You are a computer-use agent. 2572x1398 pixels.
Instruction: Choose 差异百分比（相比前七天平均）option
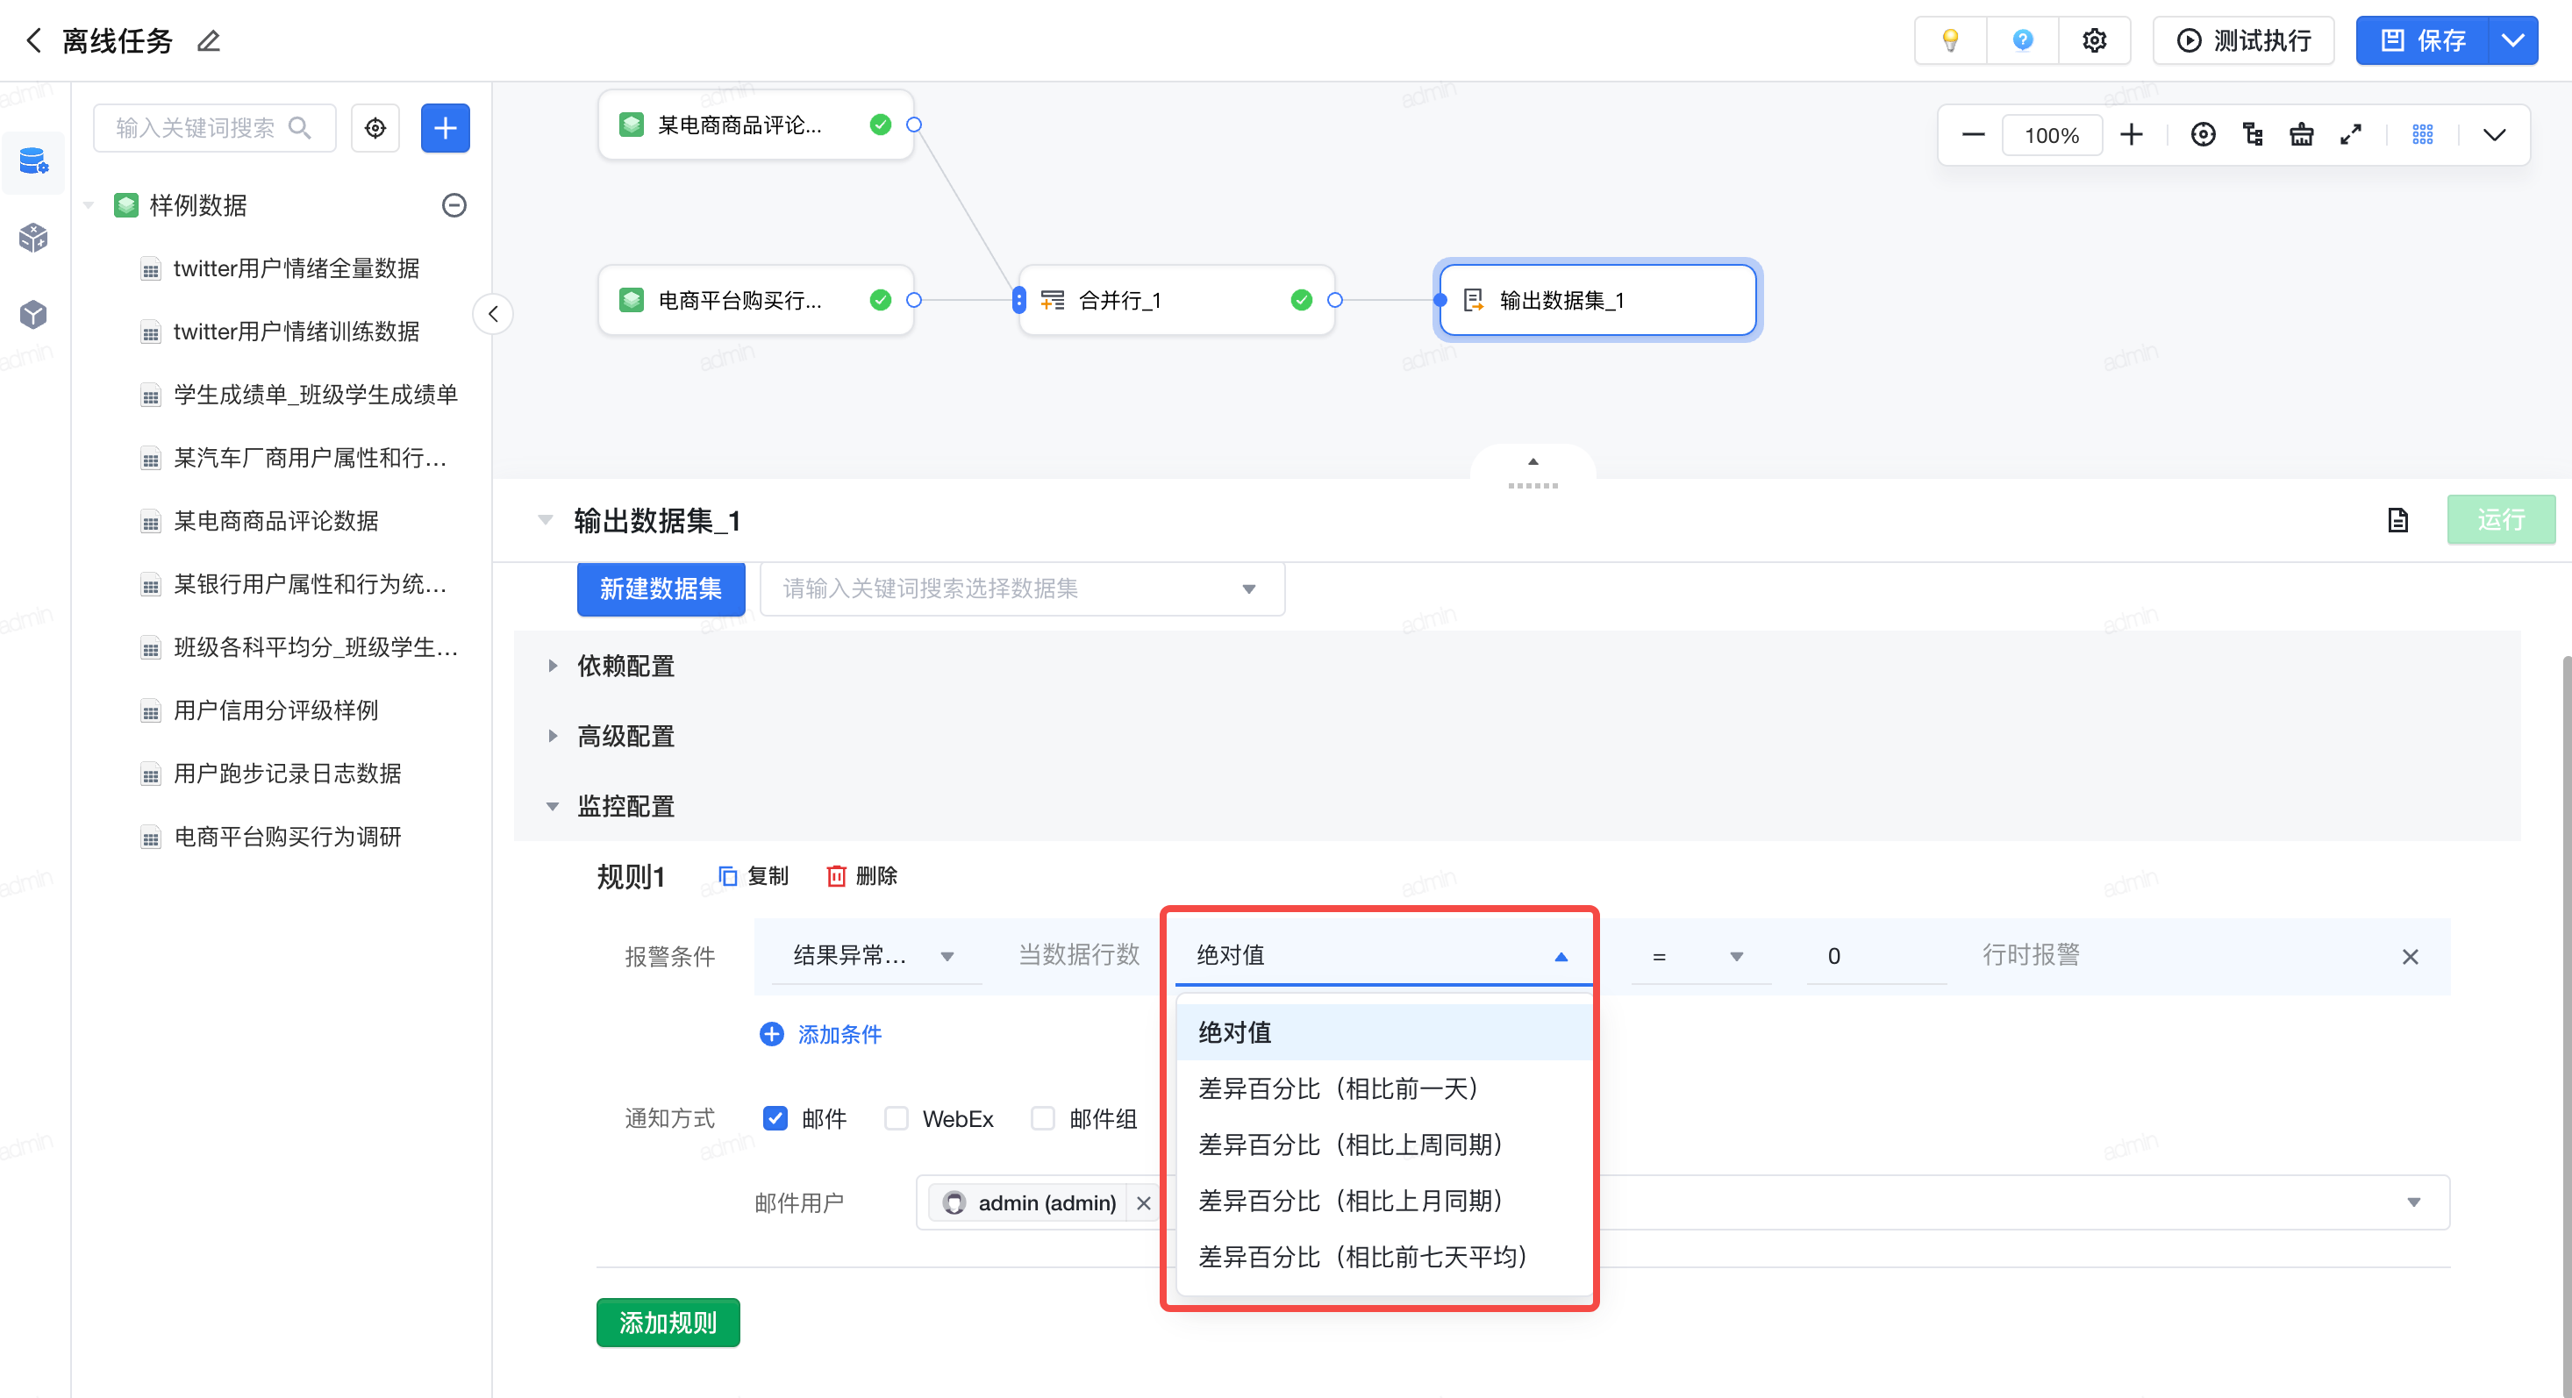coord(1382,1256)
